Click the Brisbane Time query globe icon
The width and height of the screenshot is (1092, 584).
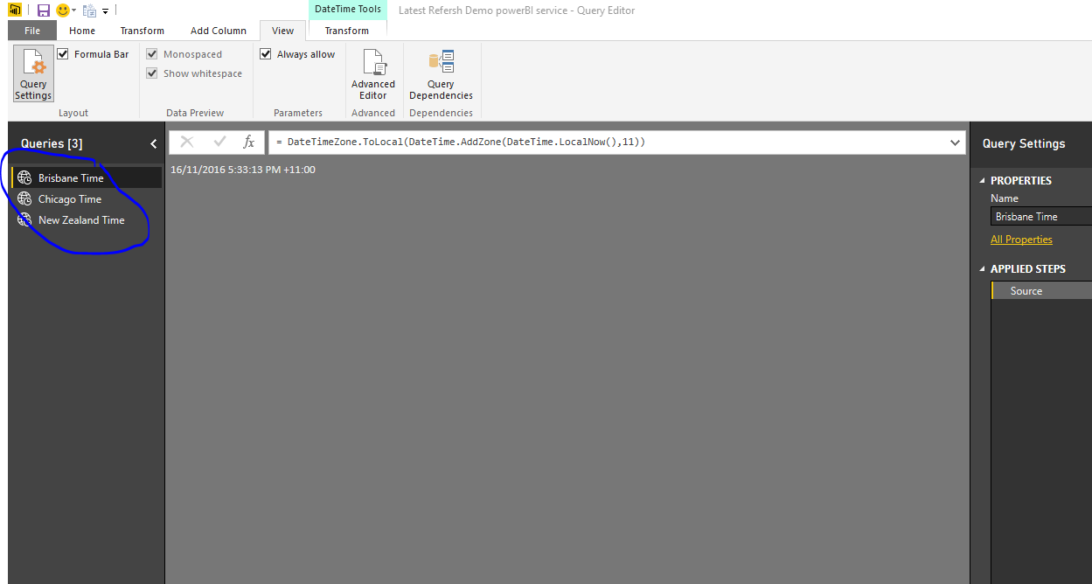click(x=24, y=177)
